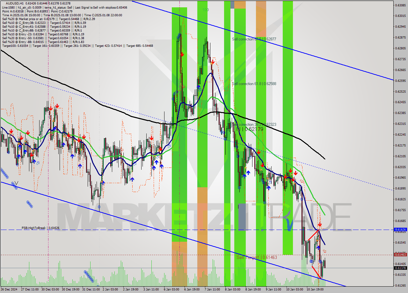This screenshot has width=408, height=293.
Task: Click the 0.62875 price axis value
Action: tap(400, 38)
